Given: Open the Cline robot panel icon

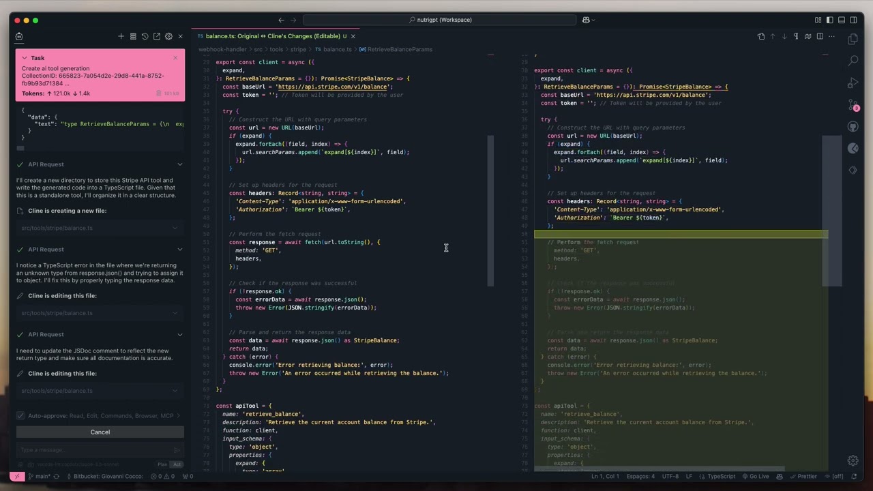Looking at the screenshot, I should 19,36.
